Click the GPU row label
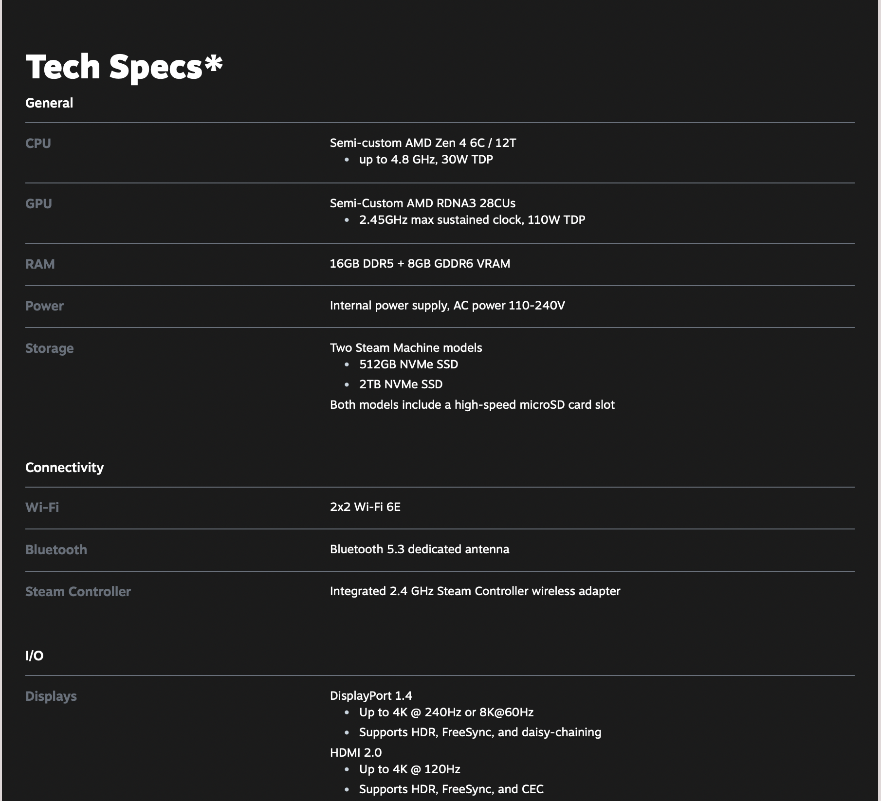Viewport: 881px width, 801px height. point(38,204)
